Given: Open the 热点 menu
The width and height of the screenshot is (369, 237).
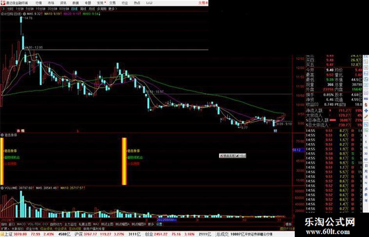Looking at the screenshot, I should [137, 3].
